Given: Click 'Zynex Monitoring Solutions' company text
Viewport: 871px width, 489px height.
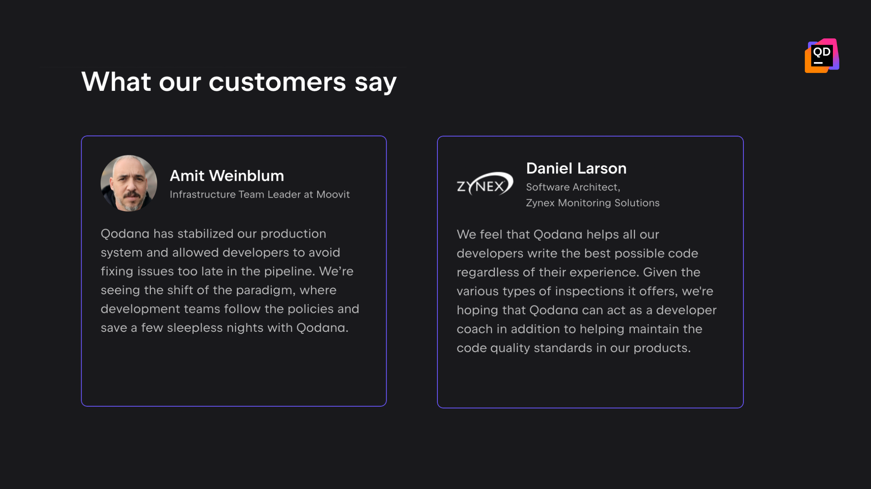Looking at the screenshot, I should click(x=593, y=203).
